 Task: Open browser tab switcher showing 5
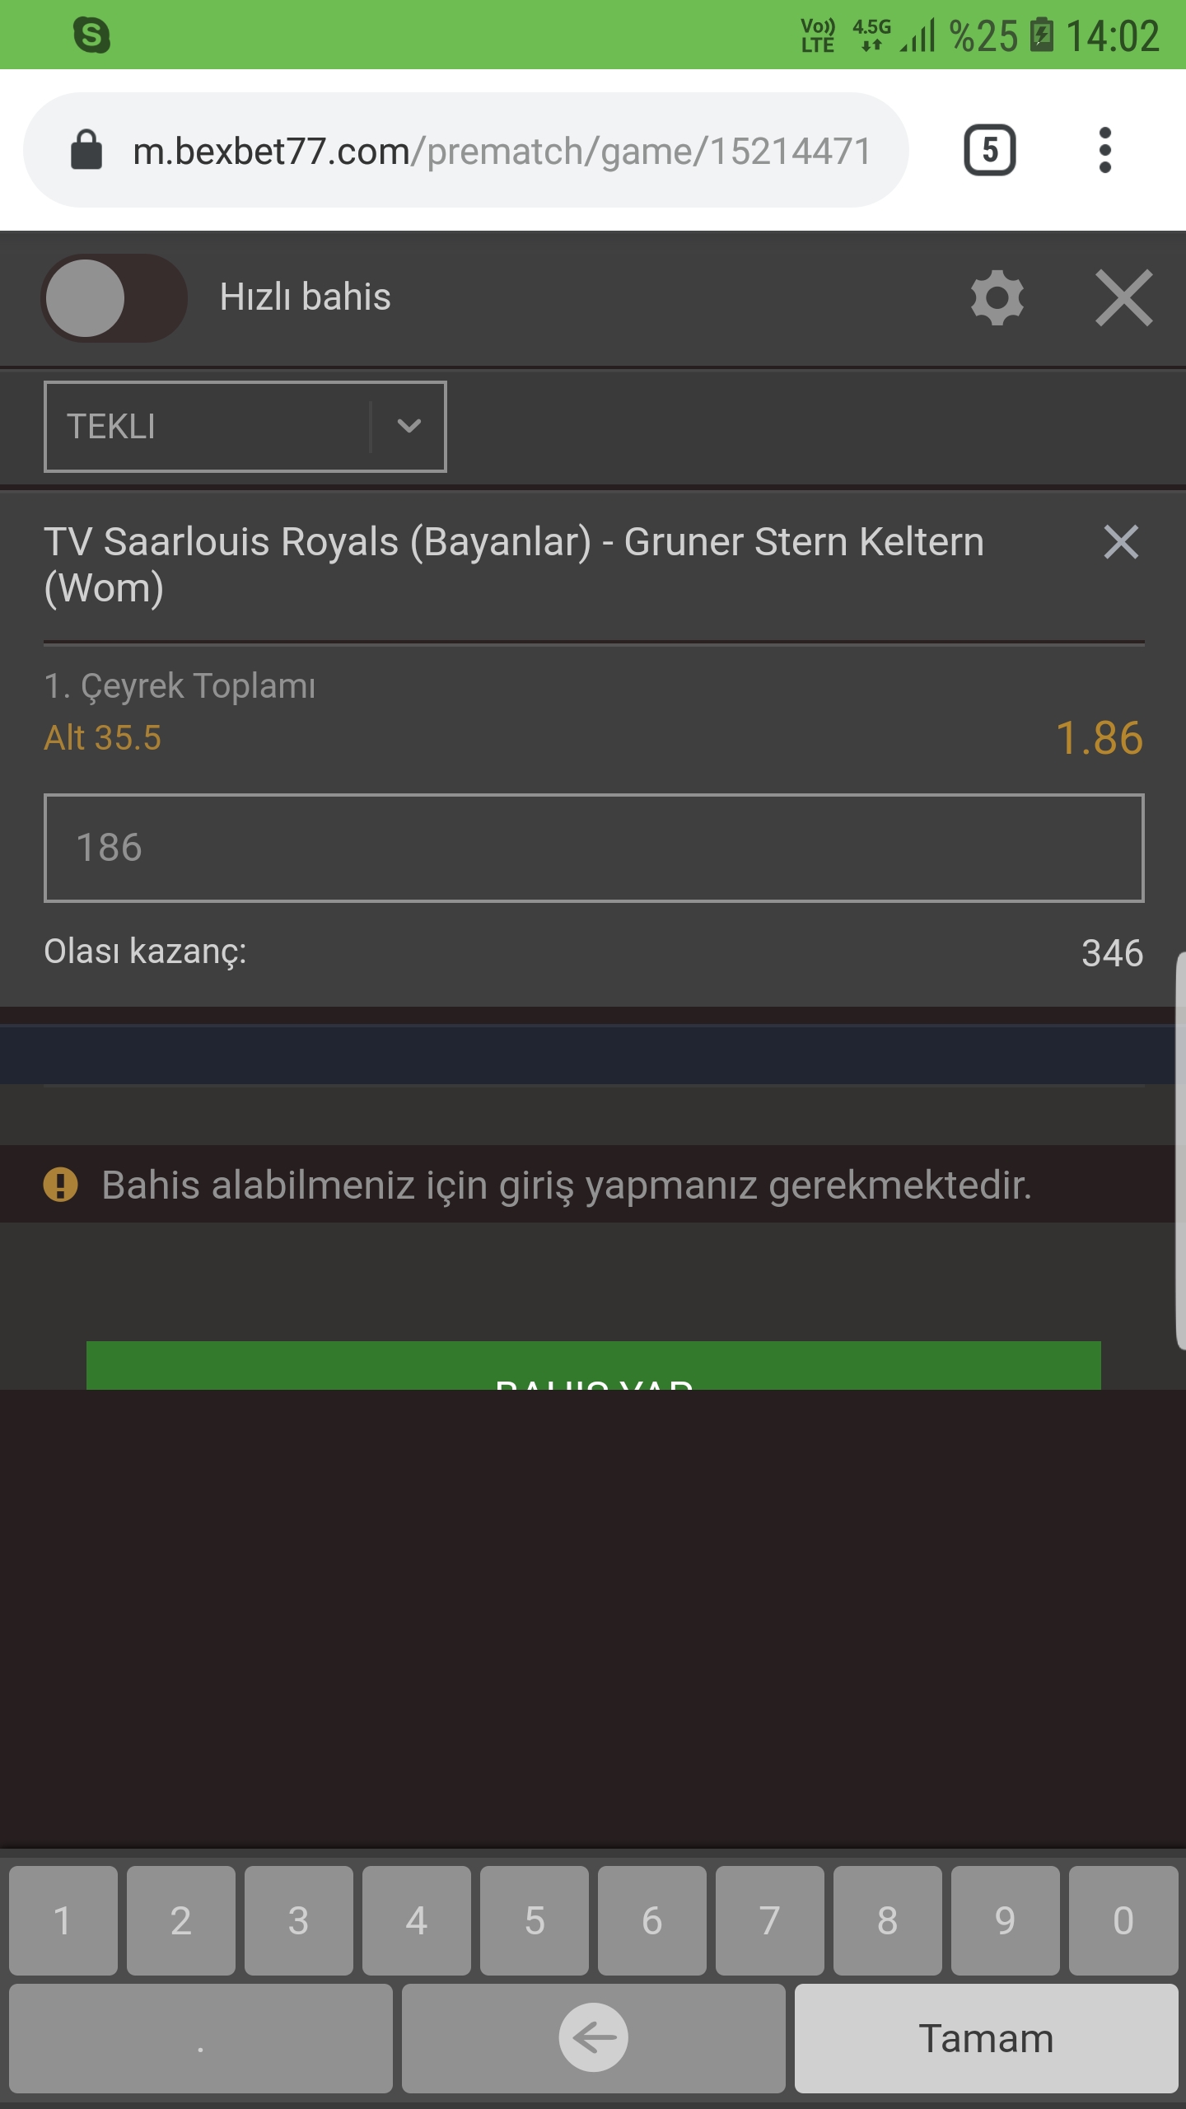pyautogui.click(x=989, y=150)
